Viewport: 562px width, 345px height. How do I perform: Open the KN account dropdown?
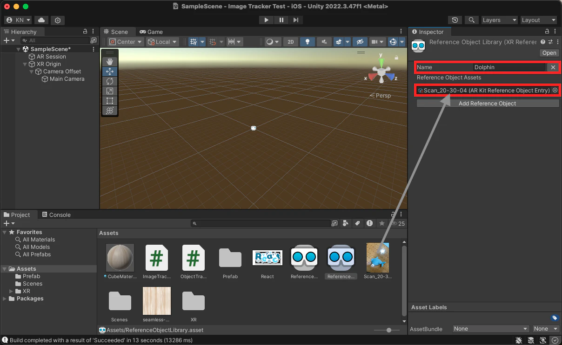point(18,20)
